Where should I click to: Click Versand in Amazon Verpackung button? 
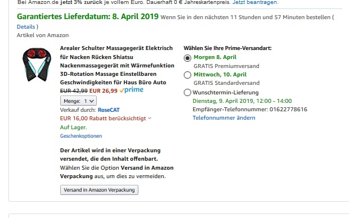[x=99, y=190]
